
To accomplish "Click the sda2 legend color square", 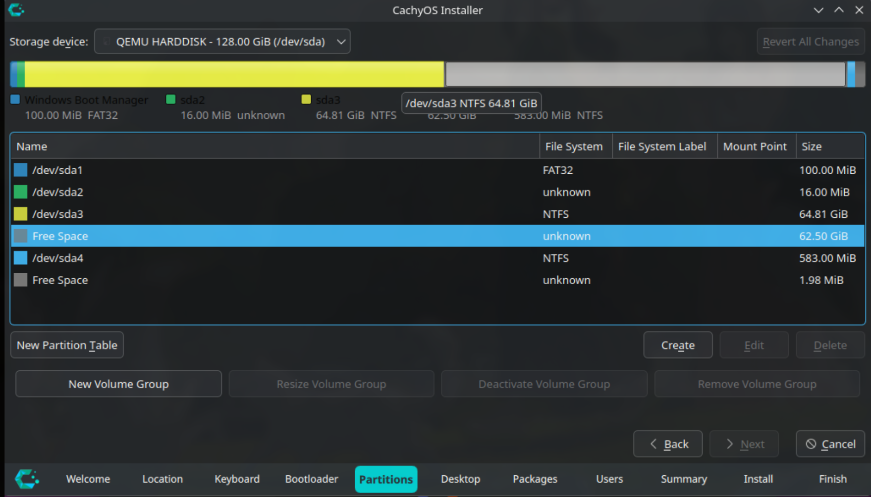I will [171, 99].
